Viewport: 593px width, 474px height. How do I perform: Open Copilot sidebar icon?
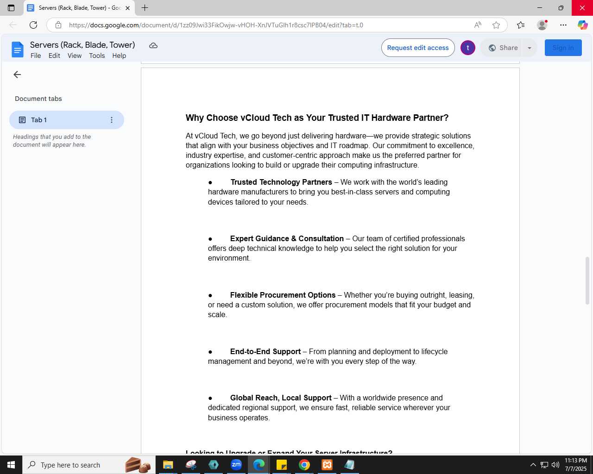582,25
